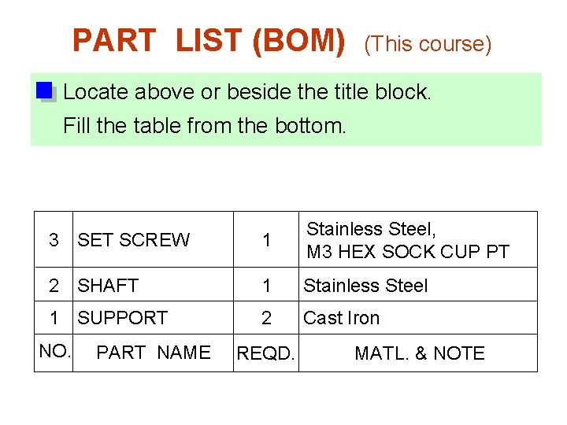Select the "Locate above or beside" line
567x425 pixels.
[x=247, y=92]
